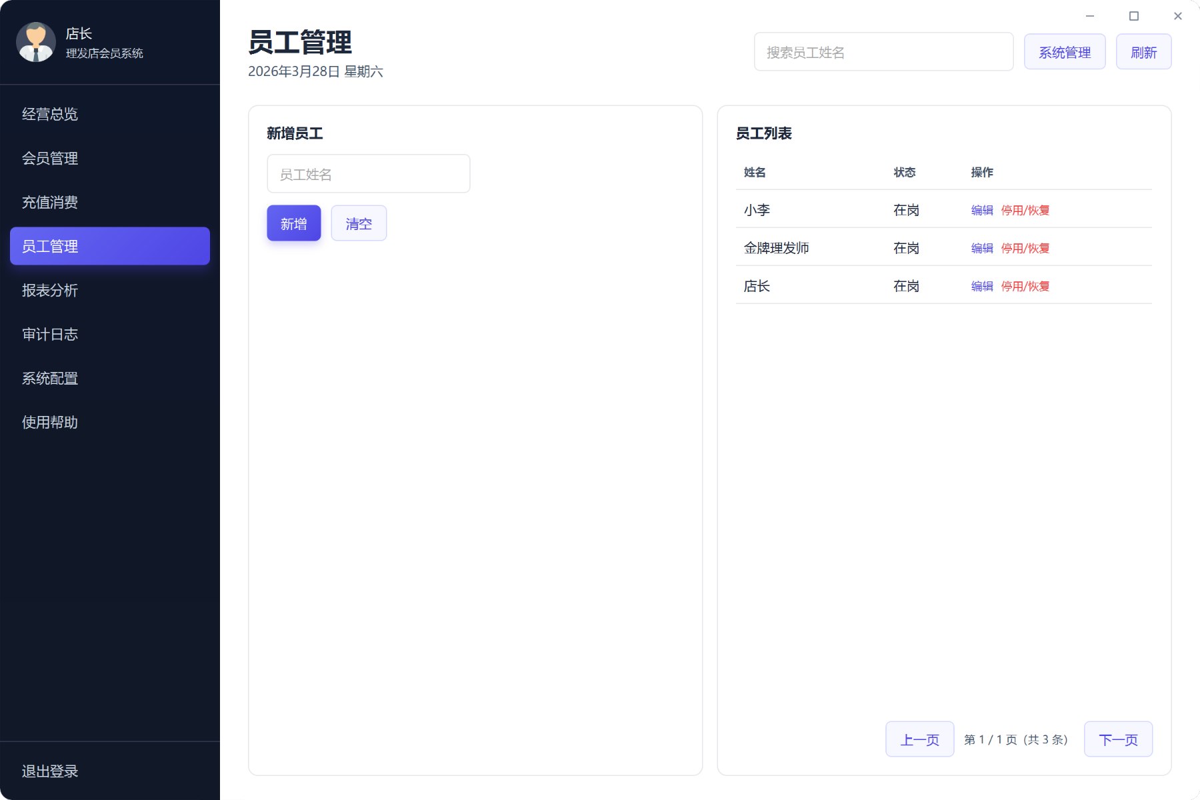
Task: Click 退出登录 at sidebar bottom
Action: point(50,771)
